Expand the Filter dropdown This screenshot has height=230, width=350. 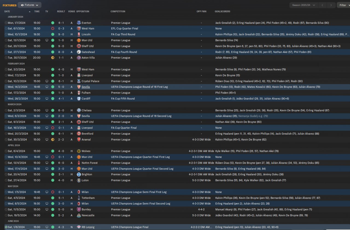click(345, 5)
